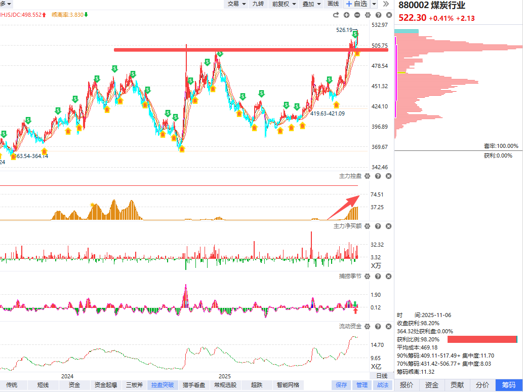Click the zoom out minus icon on main chart

tap(357, 15)
